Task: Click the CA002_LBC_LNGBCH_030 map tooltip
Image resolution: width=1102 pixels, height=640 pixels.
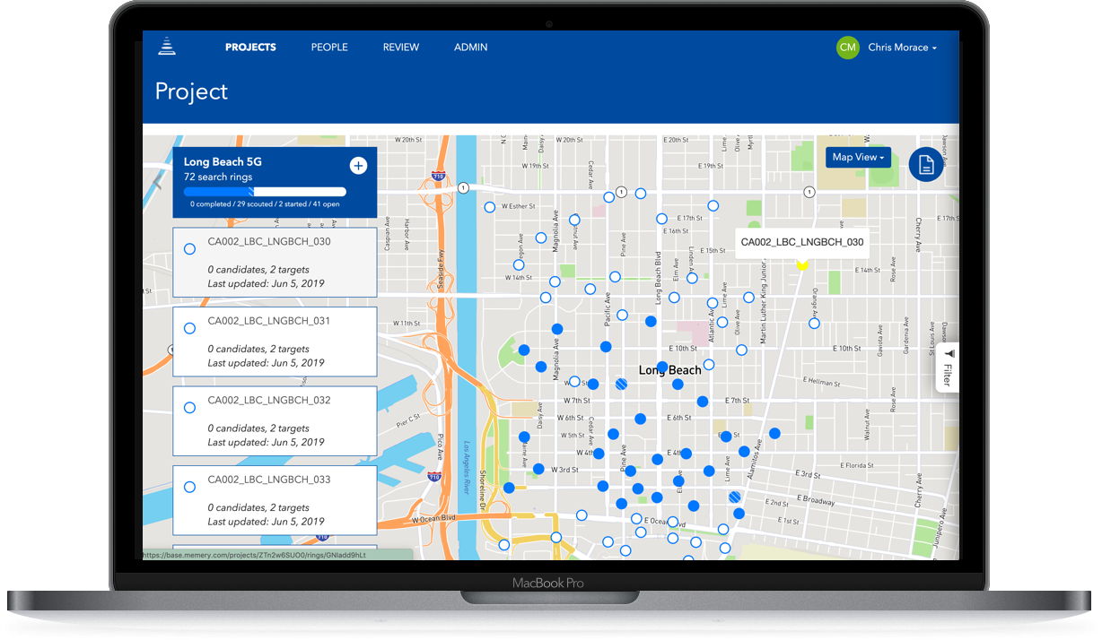Action: coord(802,242)
